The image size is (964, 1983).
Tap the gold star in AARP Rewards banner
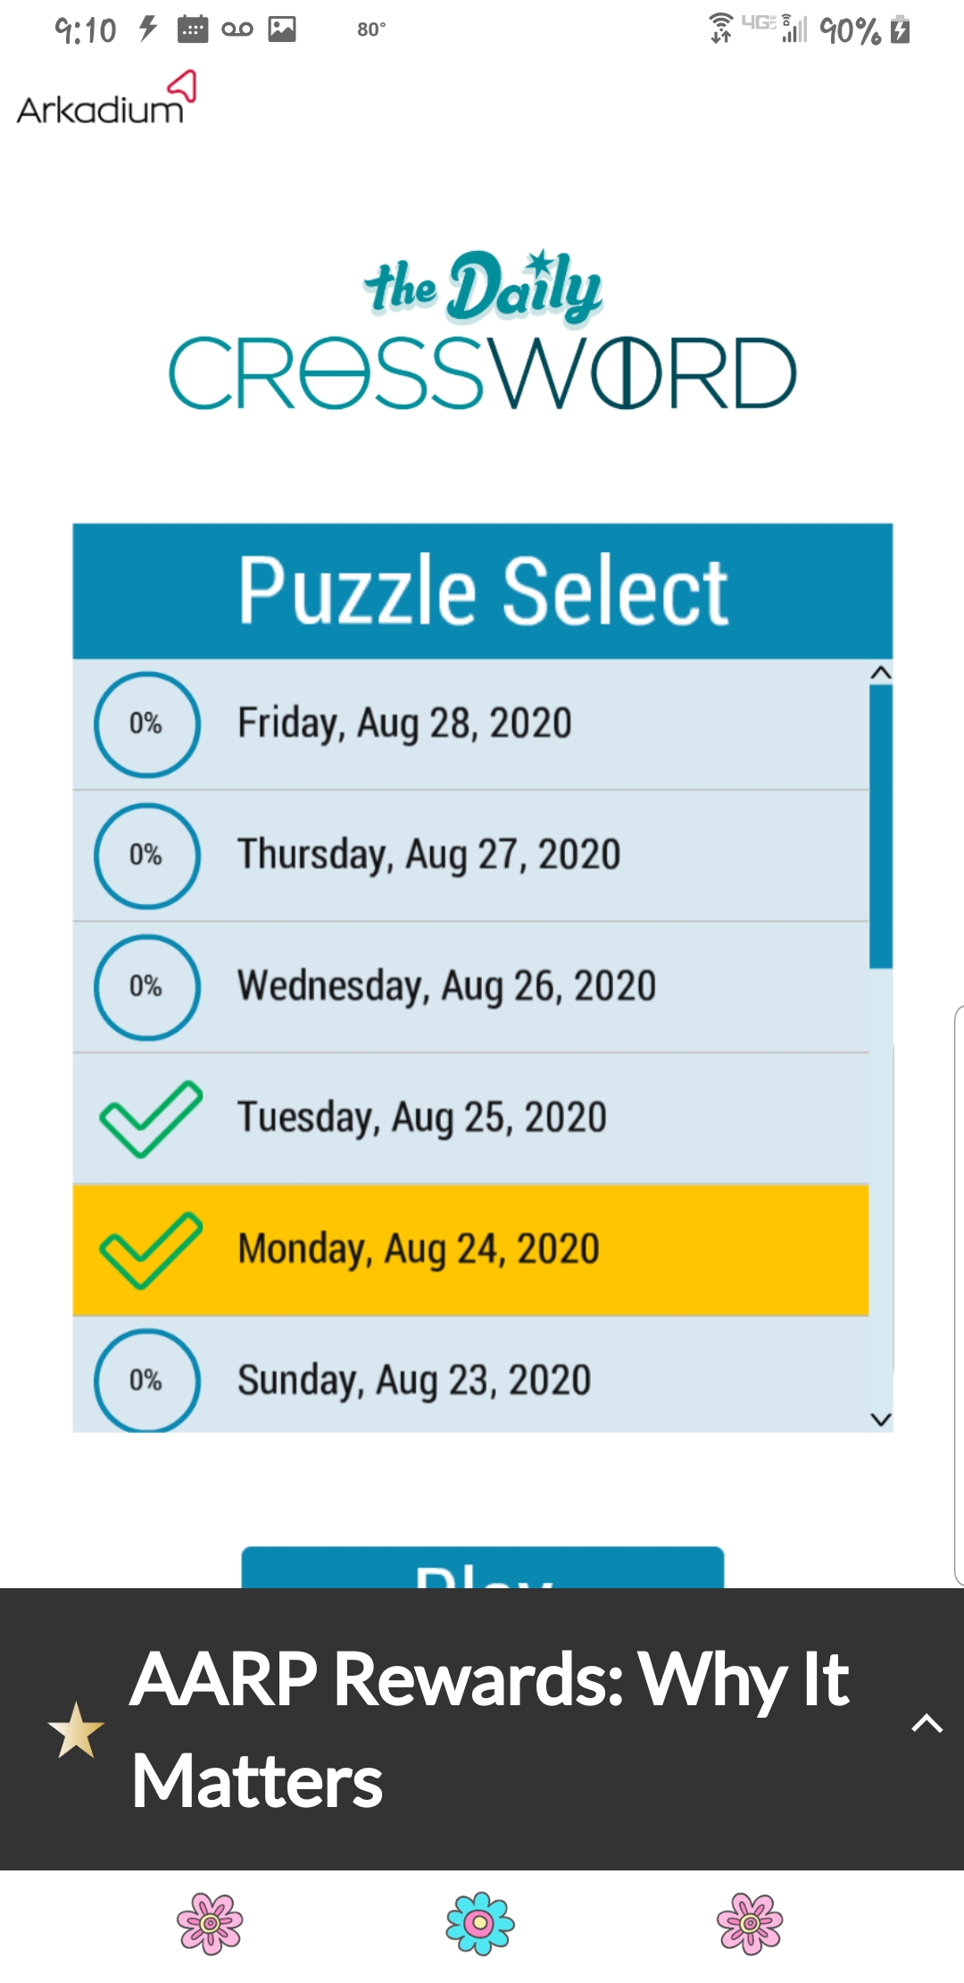(76, 1730)
